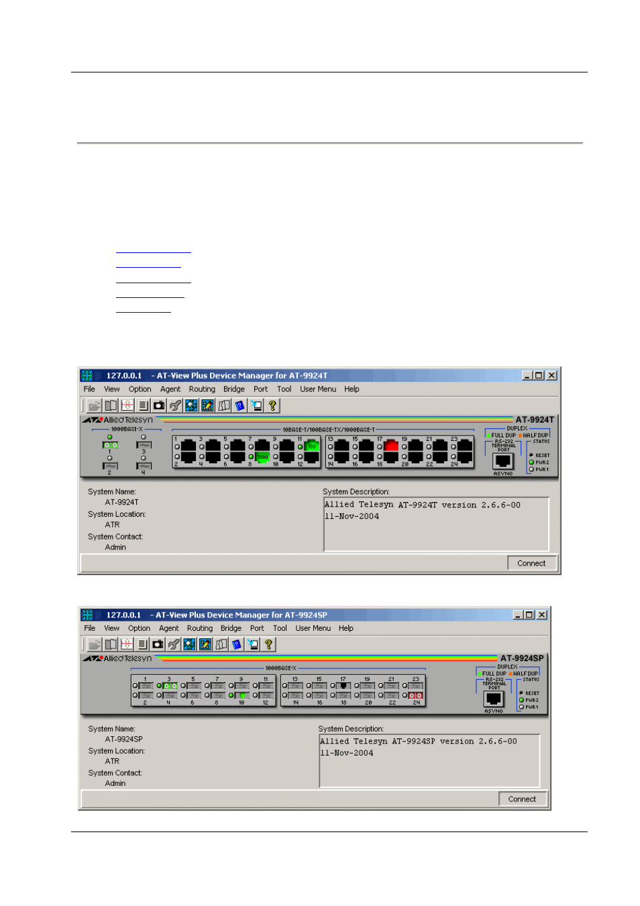640x906 pixels.
Task: Select red port 17 on AT-9924T
Action: coord(391,446)
